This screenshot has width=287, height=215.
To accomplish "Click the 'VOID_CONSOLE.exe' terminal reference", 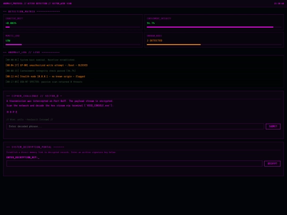I will click(x=99, y=106).
